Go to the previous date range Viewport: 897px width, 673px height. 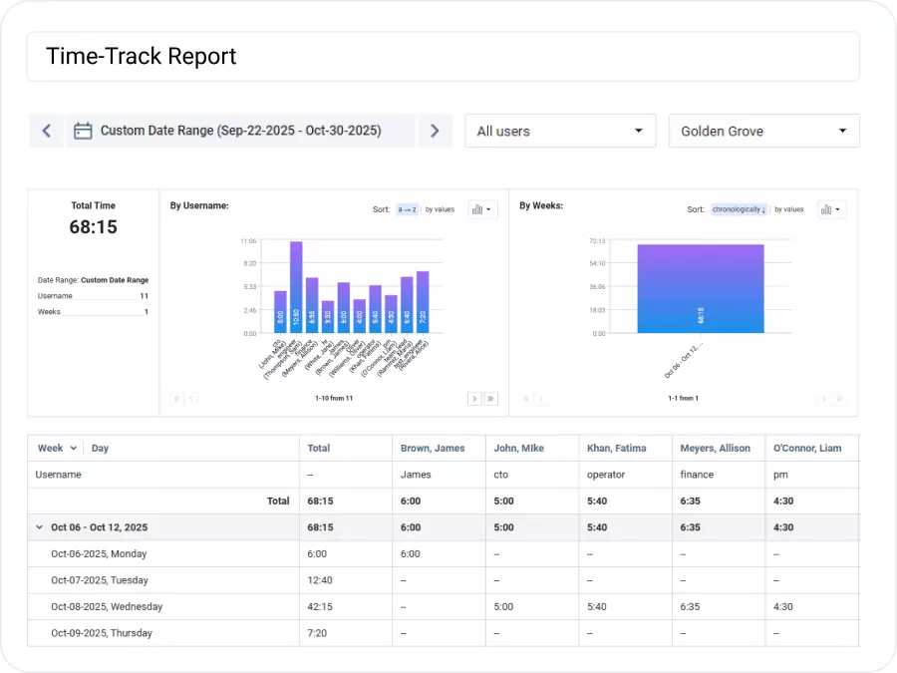(46, 131)
